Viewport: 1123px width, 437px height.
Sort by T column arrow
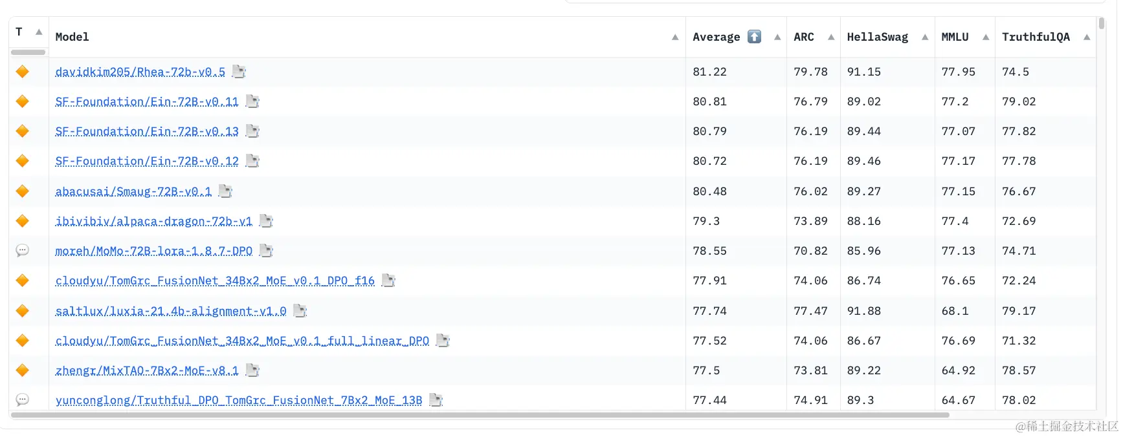(39, 32)
